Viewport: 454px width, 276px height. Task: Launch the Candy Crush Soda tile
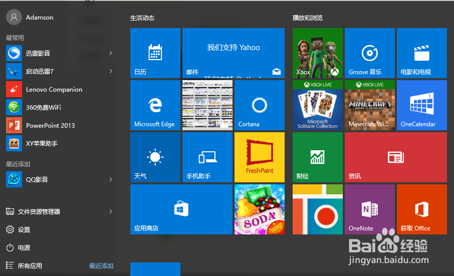pos(260,209)
